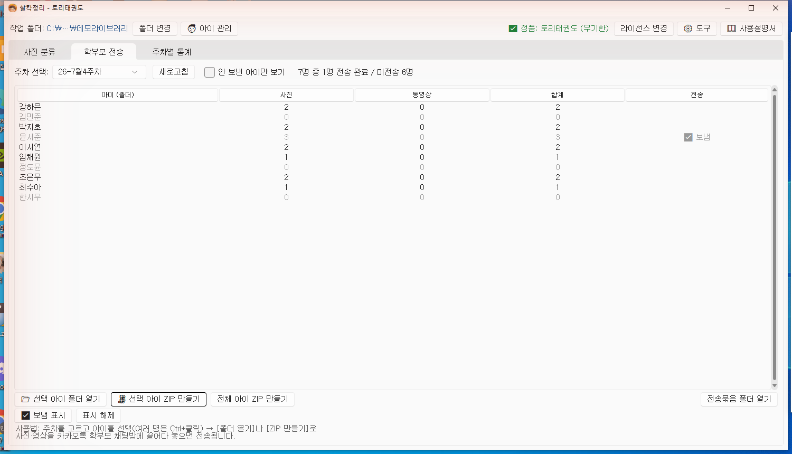Image resolution: width=792 pixels, height=454 pixels.
Task: Open the 주차 선택 dropdown 26-7월4주차
Action: click(99, 72)
